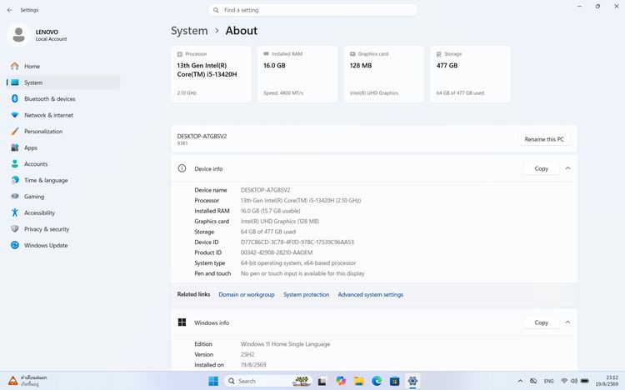Image resolution: width=625 pixels, height=390 pixels.
Task: Open the Installed RAM summary card
Action: (x=297, y=74)
